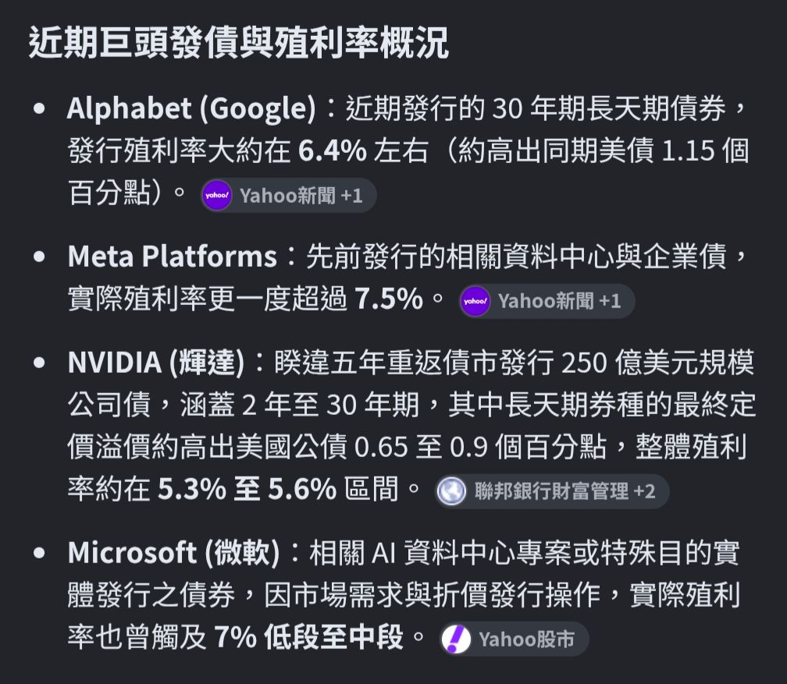
Task: Click the Yahoo logo icon after the Meta Platforms text
Action: point(475,301)
